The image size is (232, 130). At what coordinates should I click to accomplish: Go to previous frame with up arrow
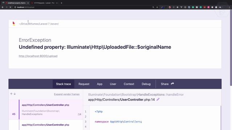11,94
